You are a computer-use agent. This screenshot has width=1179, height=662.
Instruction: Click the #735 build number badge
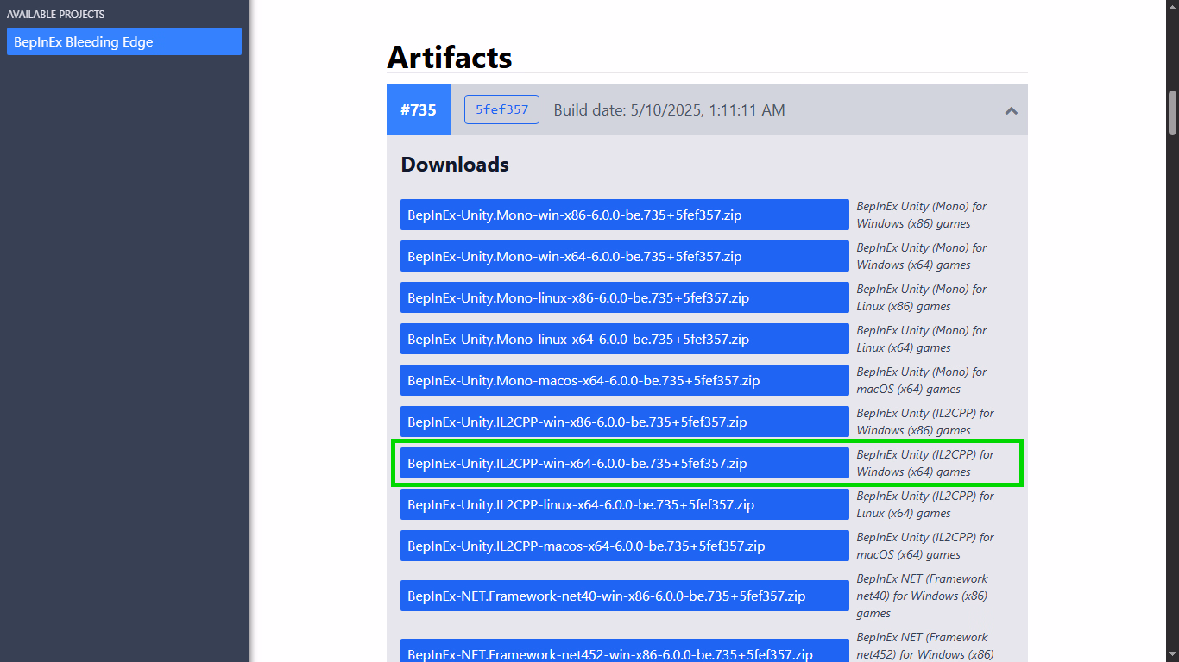[x=419, y=109]
